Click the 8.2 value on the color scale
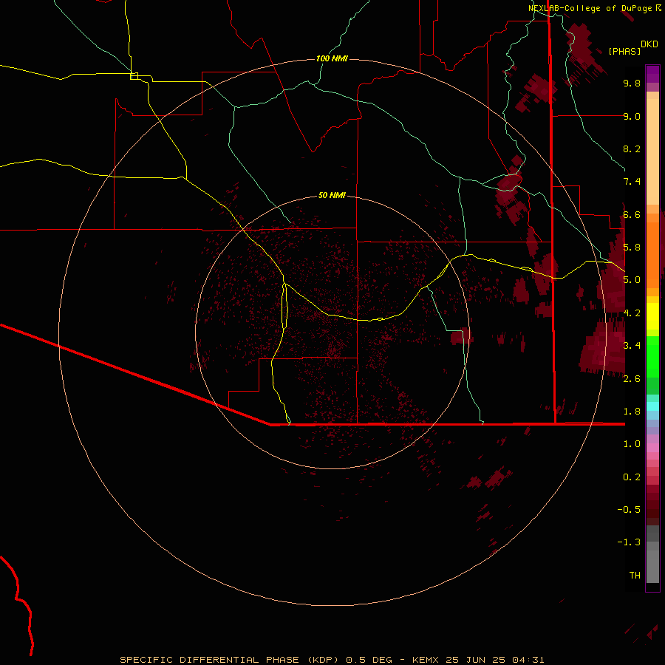The height and width of the screenshot is (665, 665). tap(632, 149)
